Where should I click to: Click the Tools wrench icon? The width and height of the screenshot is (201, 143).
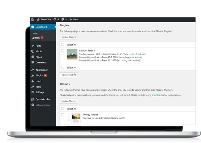click(33, 87)
